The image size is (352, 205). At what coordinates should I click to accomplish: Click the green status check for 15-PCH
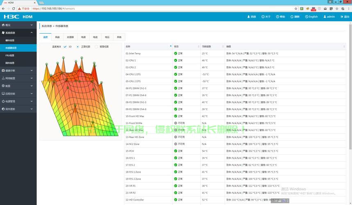pos(175,151)
